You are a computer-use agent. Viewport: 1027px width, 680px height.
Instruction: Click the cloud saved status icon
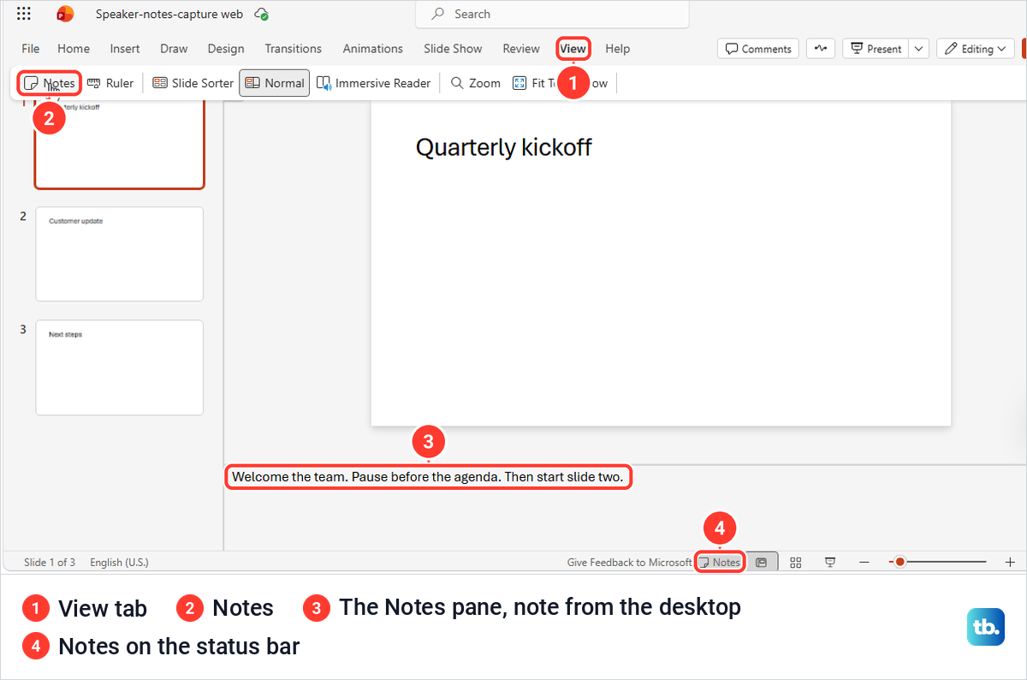pos(263,15)
